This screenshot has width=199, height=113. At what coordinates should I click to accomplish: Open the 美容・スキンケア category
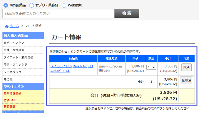click(23, 65)
